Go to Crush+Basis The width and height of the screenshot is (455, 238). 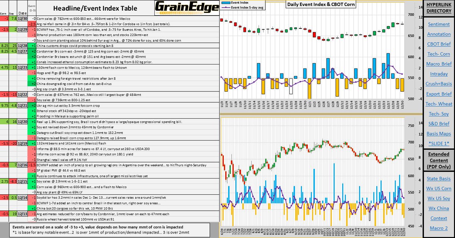(x=438, y=84)
